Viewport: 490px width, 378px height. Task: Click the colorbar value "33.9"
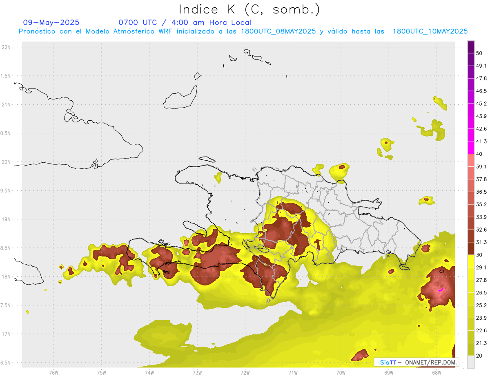pyautogui.click(x=481, y=217)
